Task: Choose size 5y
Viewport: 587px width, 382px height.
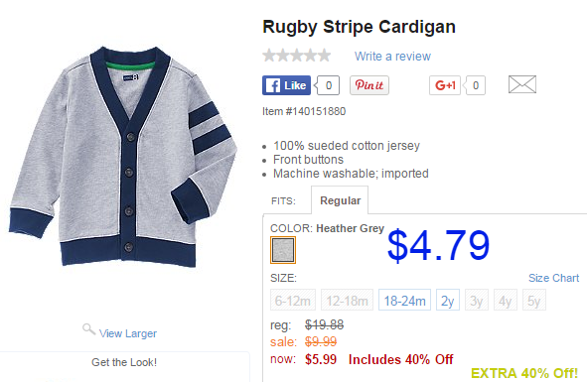Action: 534,300
